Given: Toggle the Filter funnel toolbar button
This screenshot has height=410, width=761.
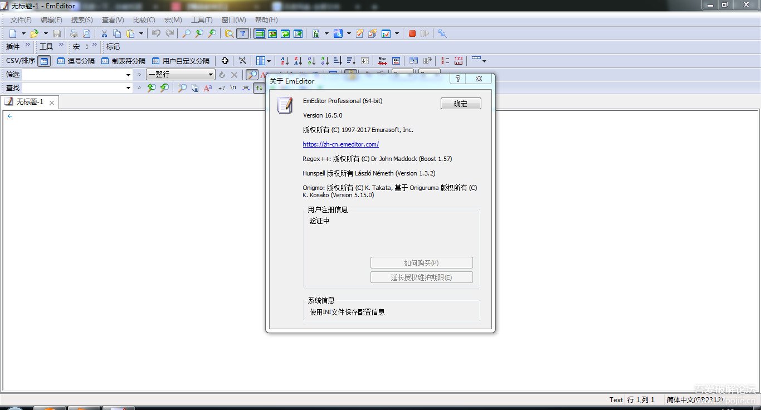Looking at the screenshot, I should [x=242, y=33].
